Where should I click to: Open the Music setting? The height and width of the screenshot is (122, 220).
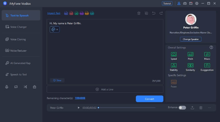pos(207,54)
